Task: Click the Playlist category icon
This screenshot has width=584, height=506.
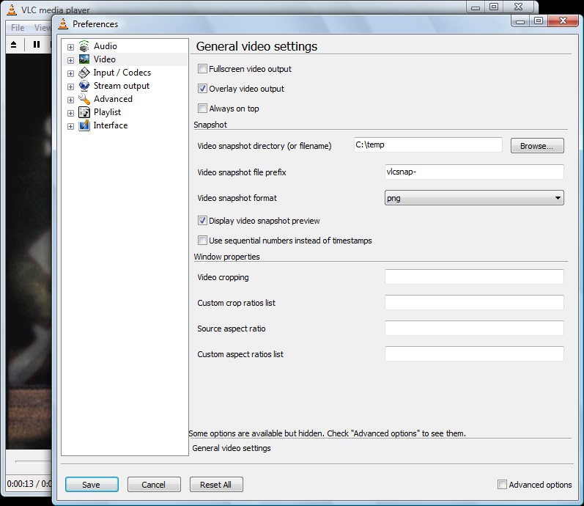Action: click(x=84, y=112)
